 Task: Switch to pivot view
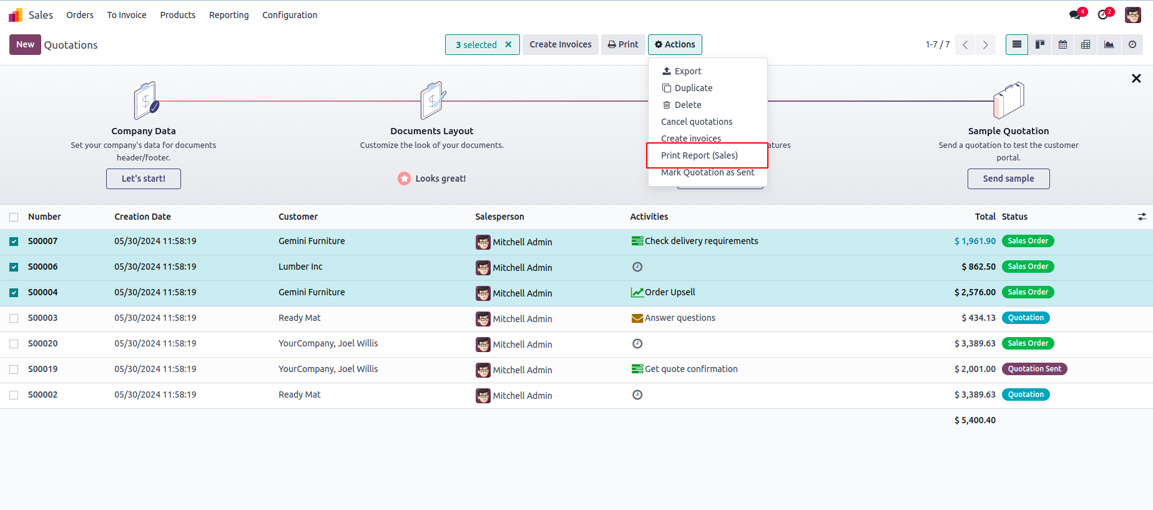1086,44
